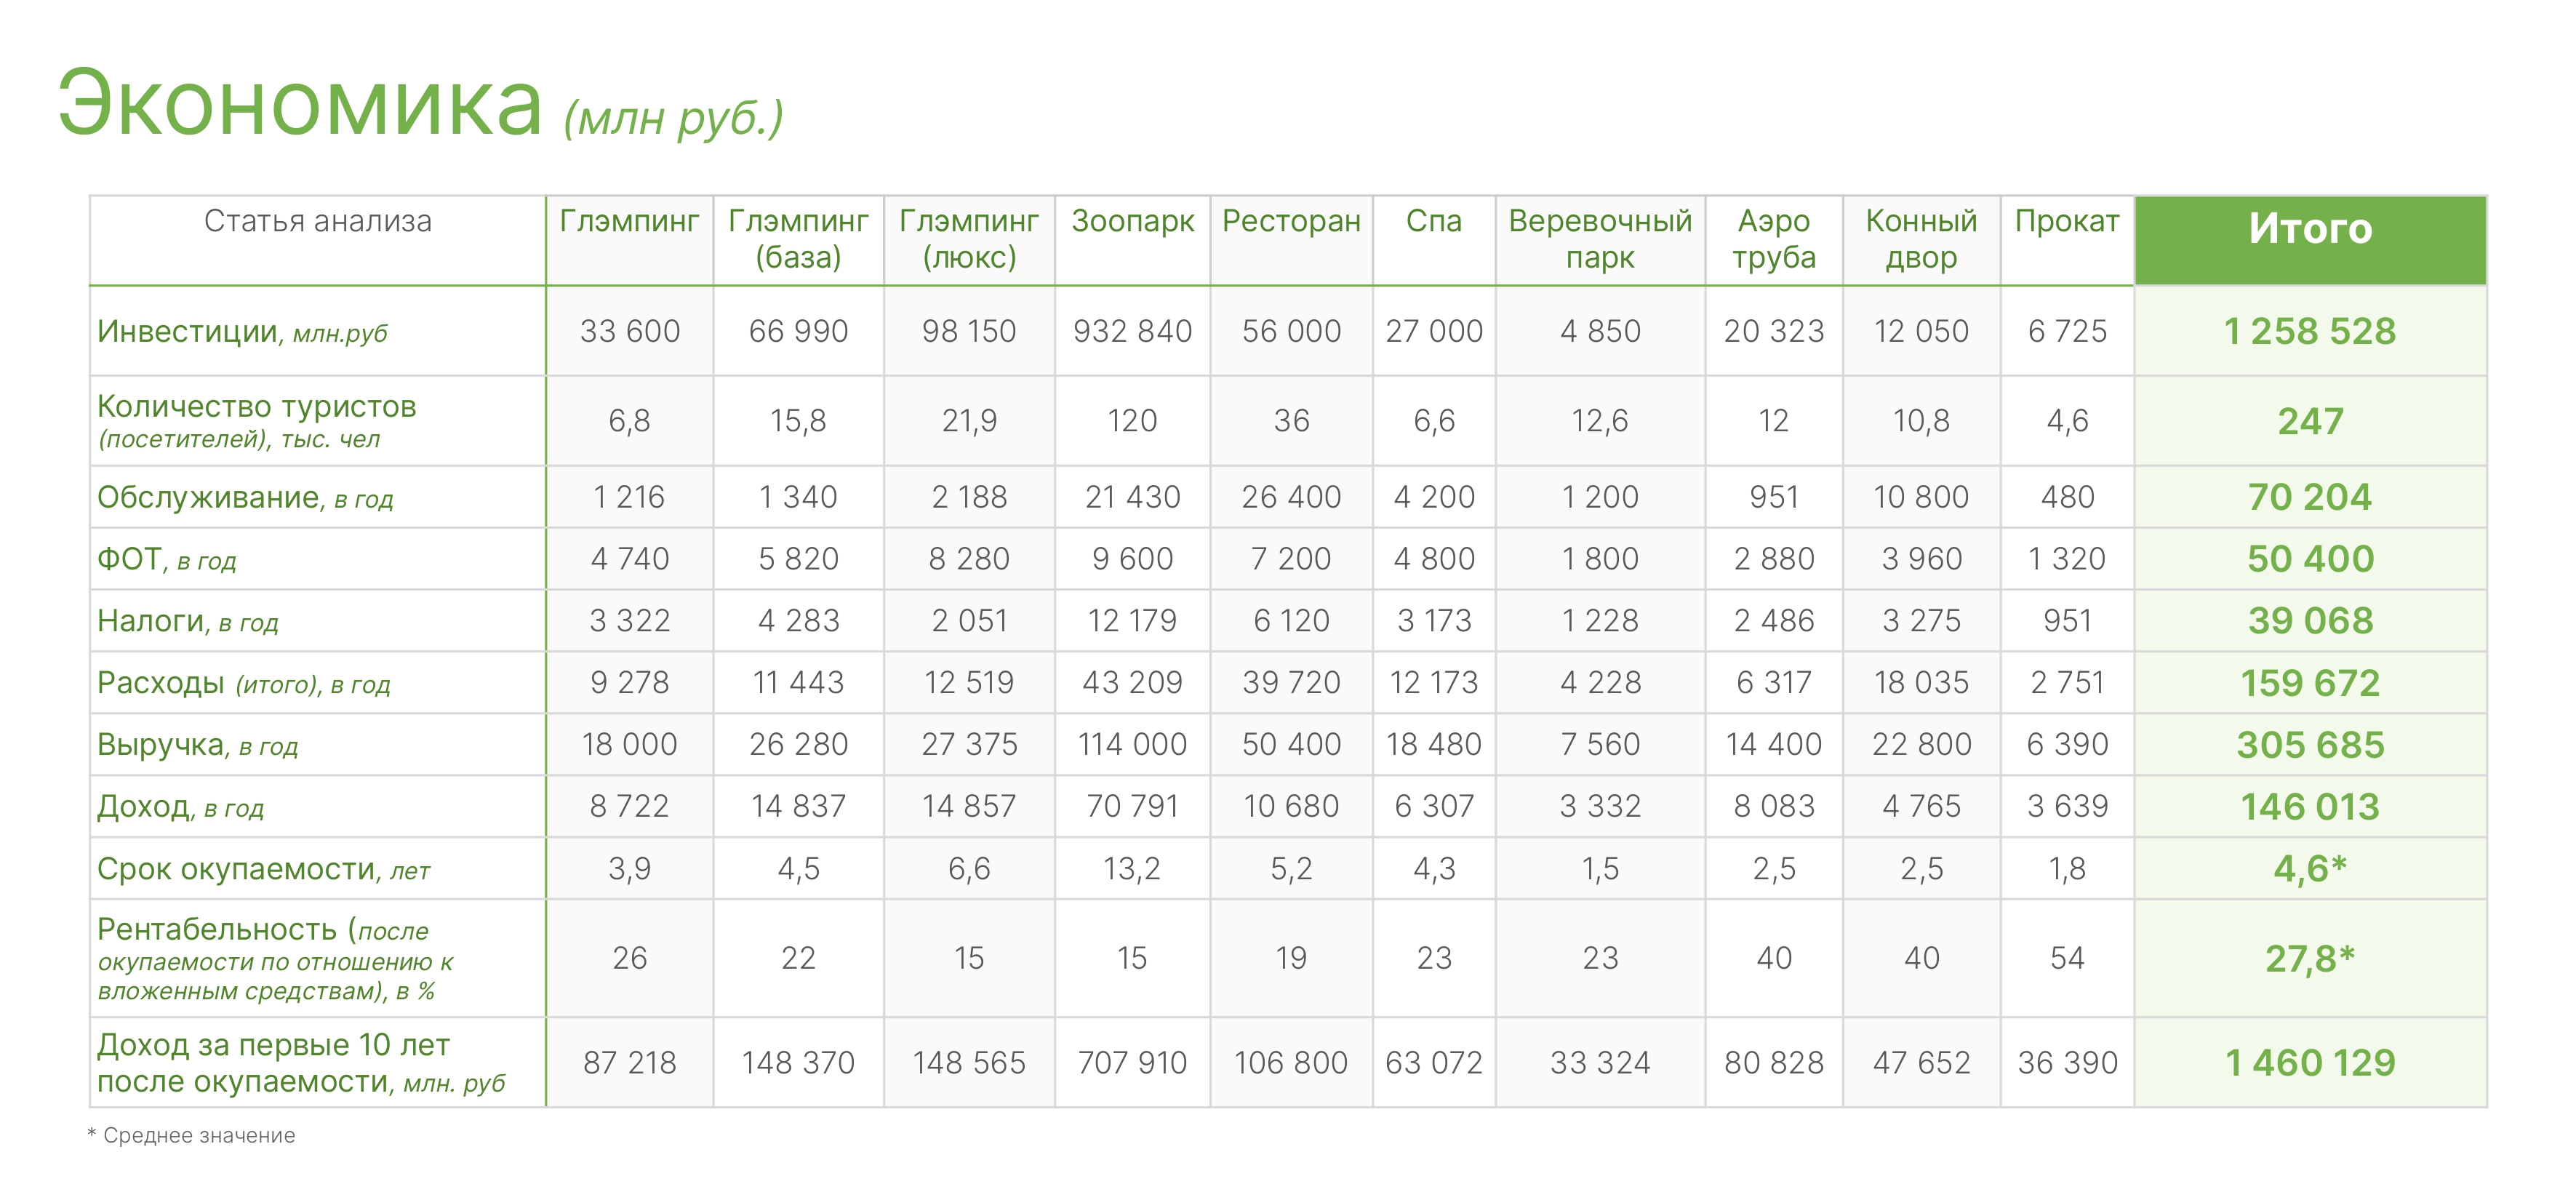Image resolution: width=2576 pixels, height=1200 pixels.
Task: Select the total tourists value 247
Action: [x=2310, y=421]
